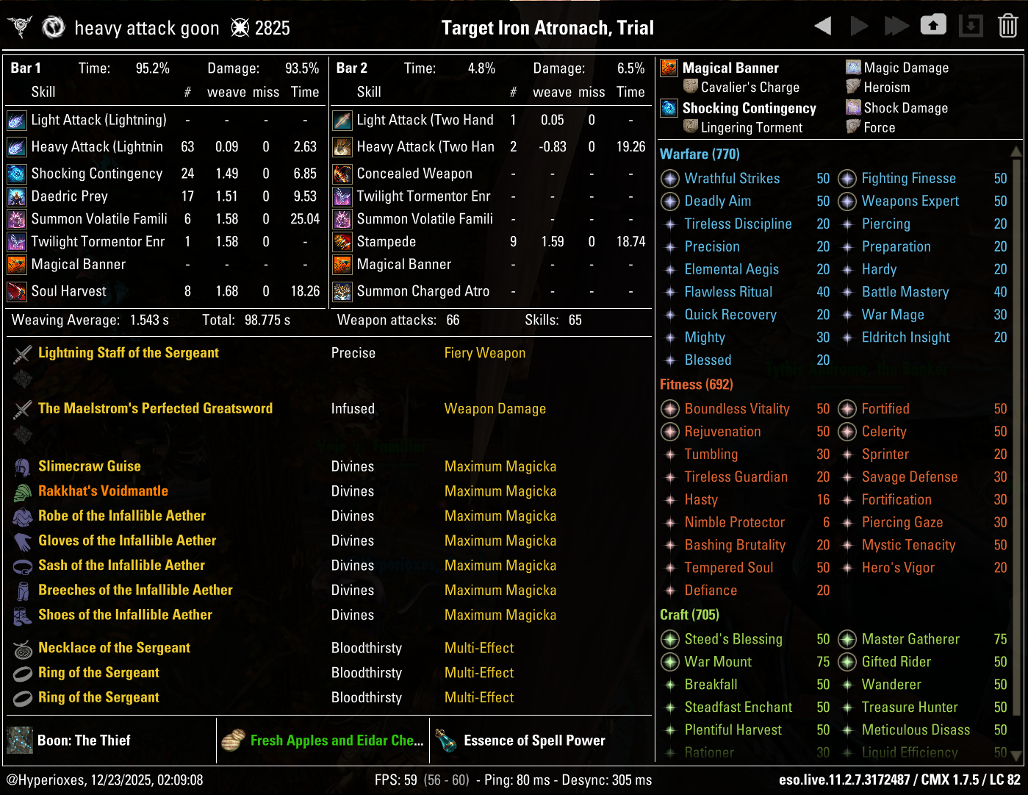Advance to the next fight arrow
The width and height of the screenshot is (1028, 795).
coord(858,26)
